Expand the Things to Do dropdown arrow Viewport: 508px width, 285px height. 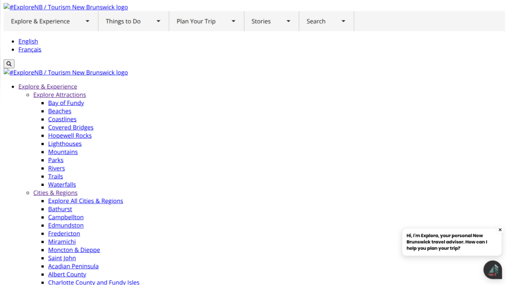point(158,21)
